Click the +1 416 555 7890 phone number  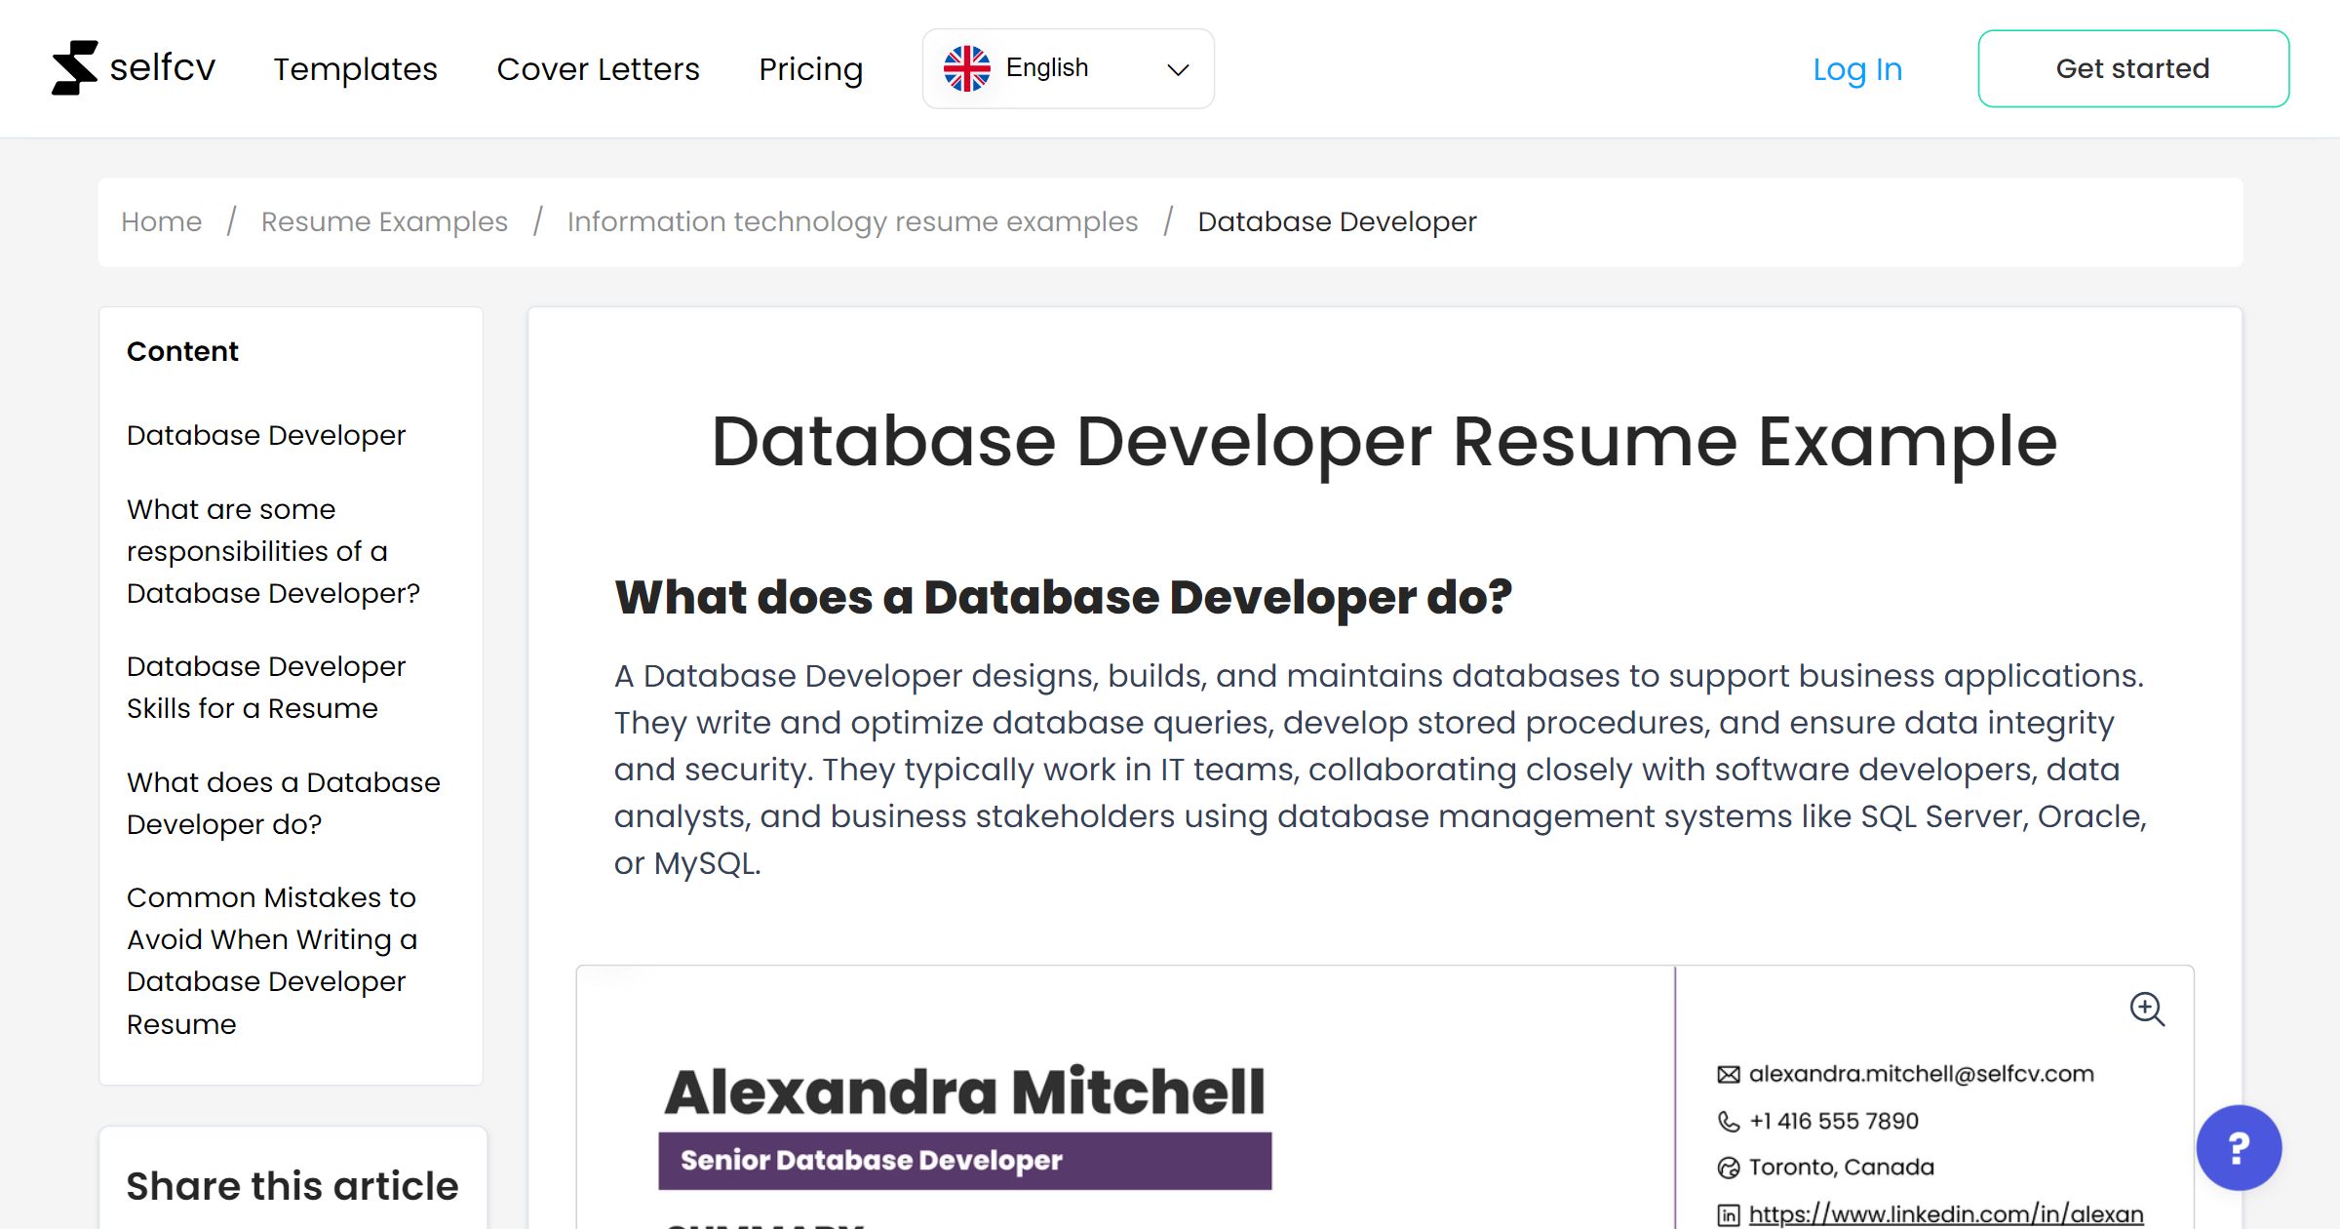1833,1121
